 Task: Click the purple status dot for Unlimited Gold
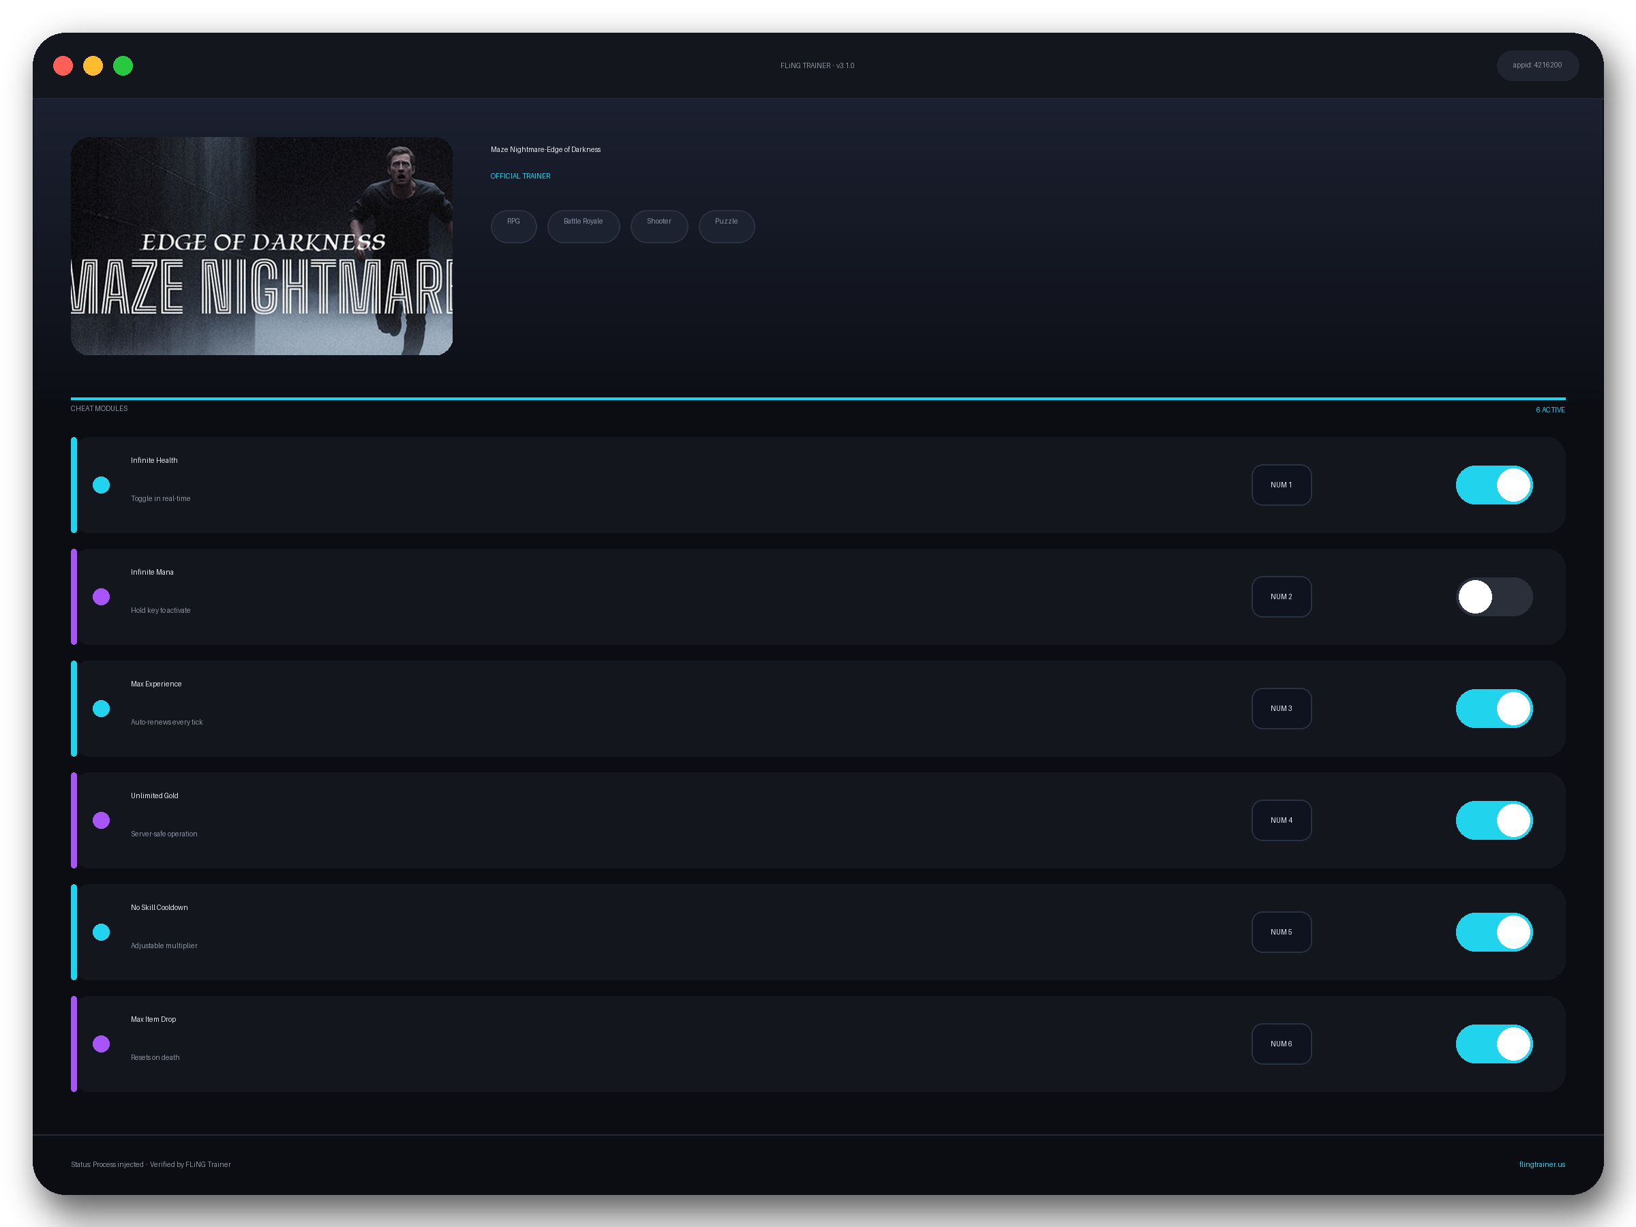(x=102, y=820)
